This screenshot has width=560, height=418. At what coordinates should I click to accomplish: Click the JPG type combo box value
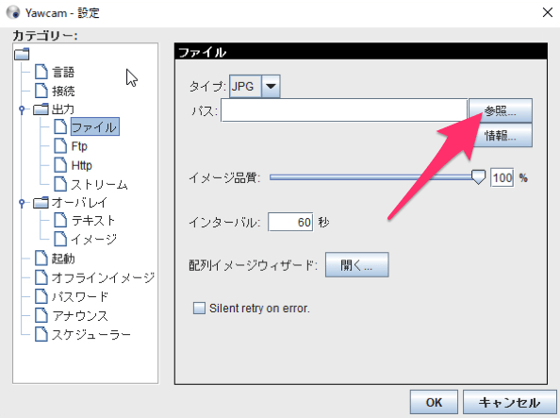point(246,86)
